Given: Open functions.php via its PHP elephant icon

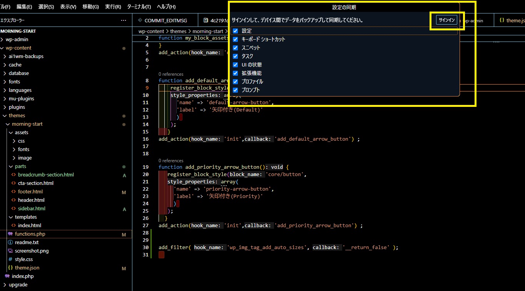Looking at the screenshot, I should (10, 234).
